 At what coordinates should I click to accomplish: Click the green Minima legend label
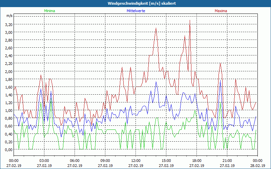(49, 11)
